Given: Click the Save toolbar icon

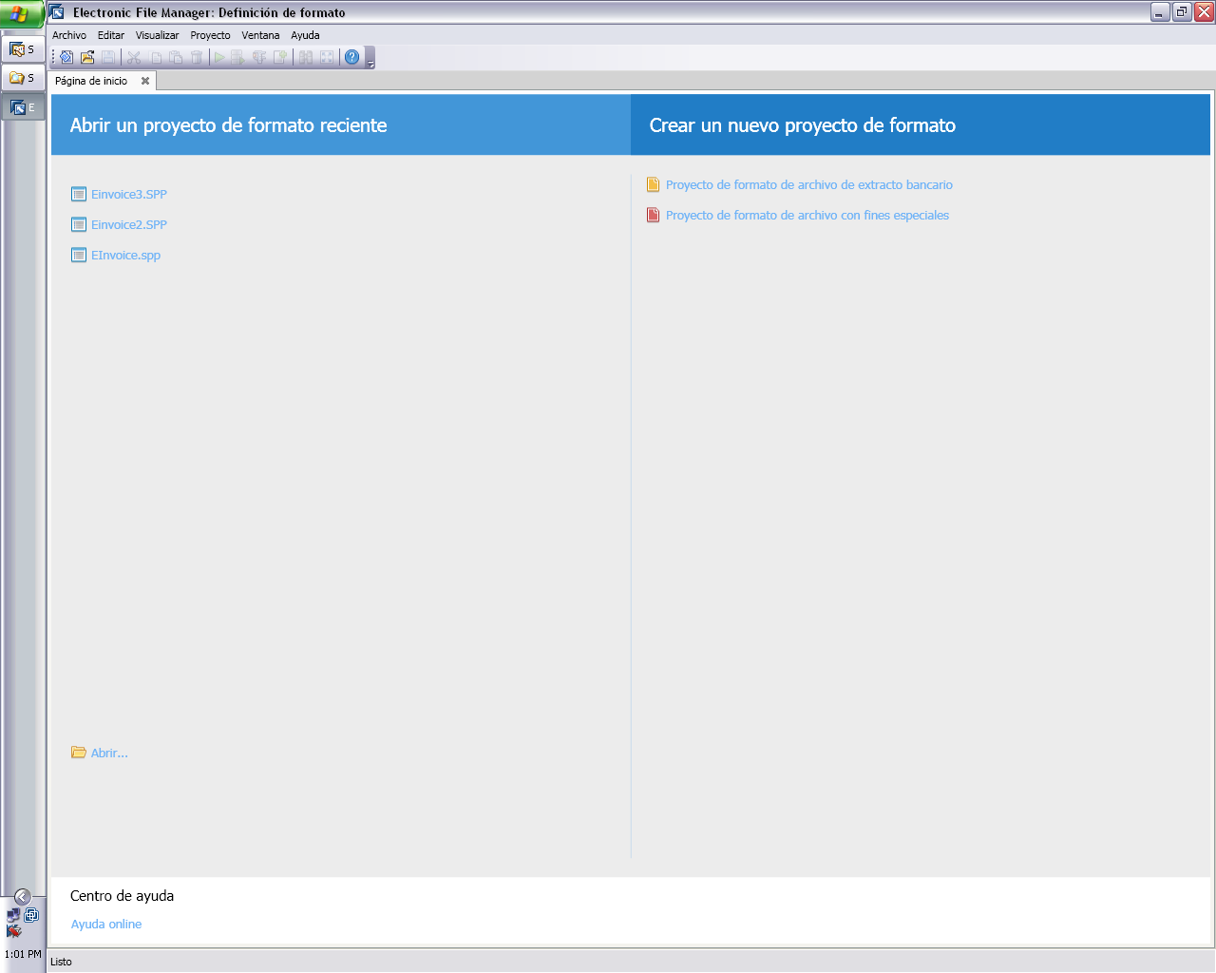Looking at the screenshot, I should pyautogui.click(x=107, y=56).
